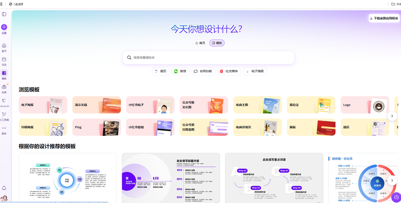Screen dimensions: 401x203
Task: Open the 印刷海报 template category
Action: pos(43,127)
